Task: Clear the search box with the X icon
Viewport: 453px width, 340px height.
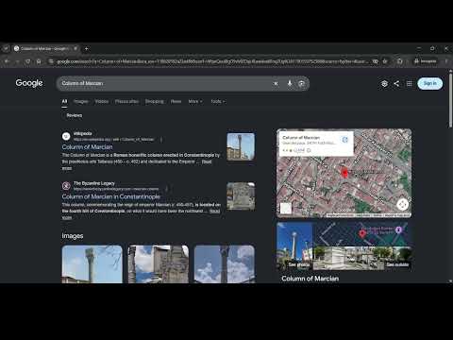Action: point(276,83)
